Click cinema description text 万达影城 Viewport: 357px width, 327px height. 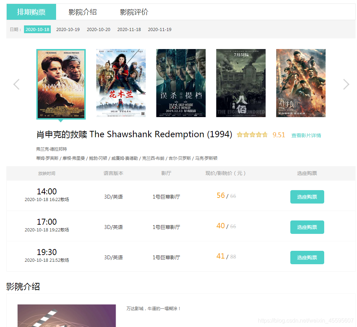(x=154, y=309)
